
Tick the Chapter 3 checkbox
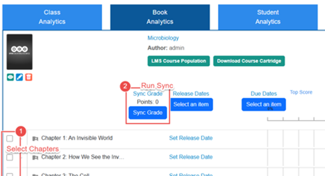9,175
